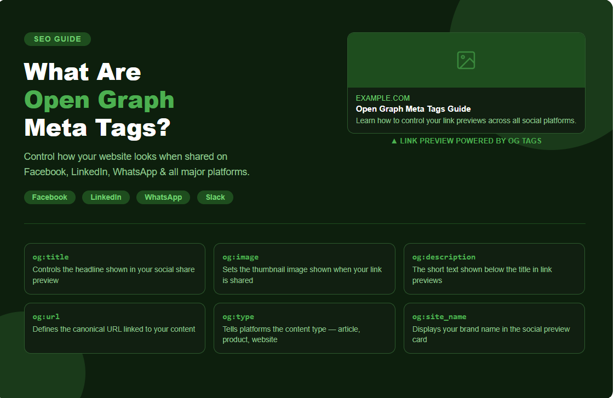
Task: Toggle the Slack platform pill
Action: point(215,197)
